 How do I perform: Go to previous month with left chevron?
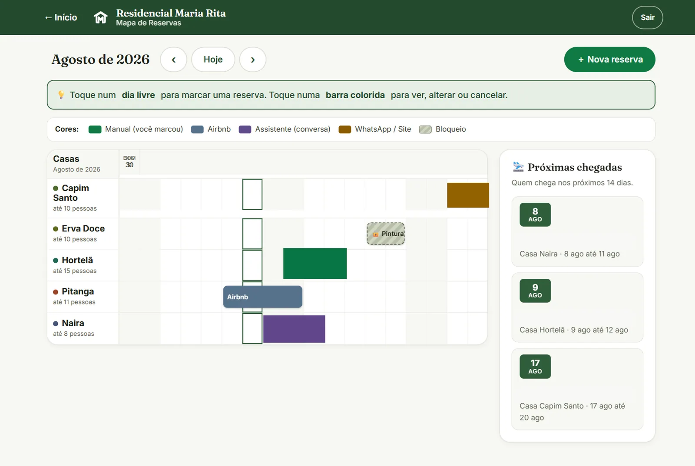[x=173, y=59]
